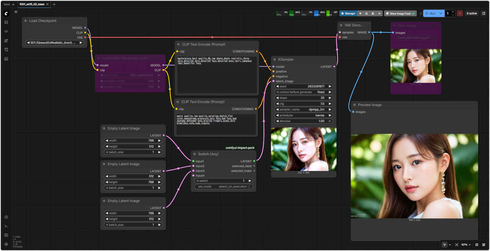Toggle sel_mode select_on_execution switch
The width and height of the screenshot is (490, 251).
[x=224, y=187]
